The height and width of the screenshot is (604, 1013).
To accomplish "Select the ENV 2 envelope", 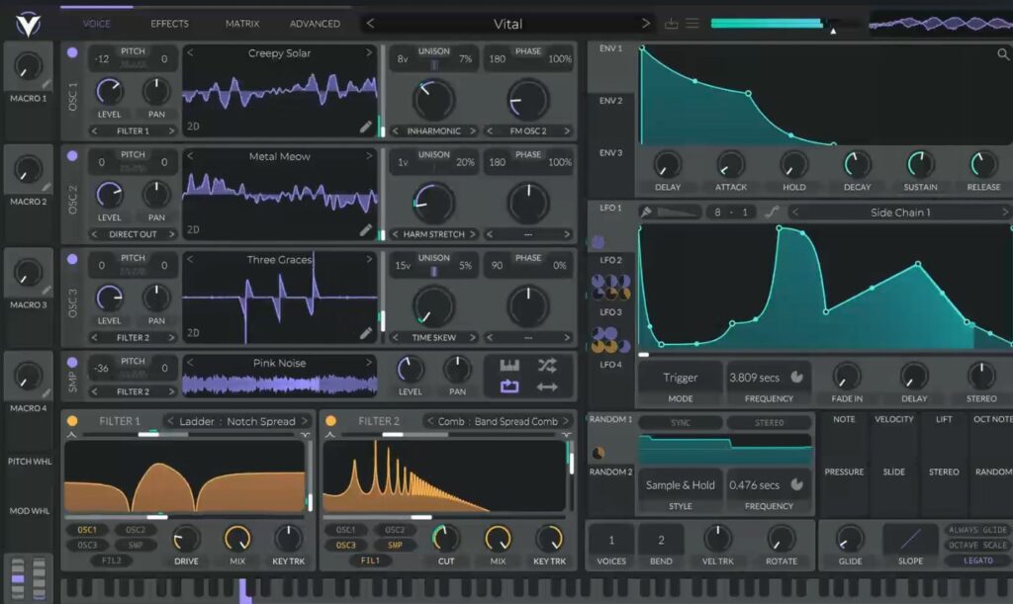I will (610, 101).
